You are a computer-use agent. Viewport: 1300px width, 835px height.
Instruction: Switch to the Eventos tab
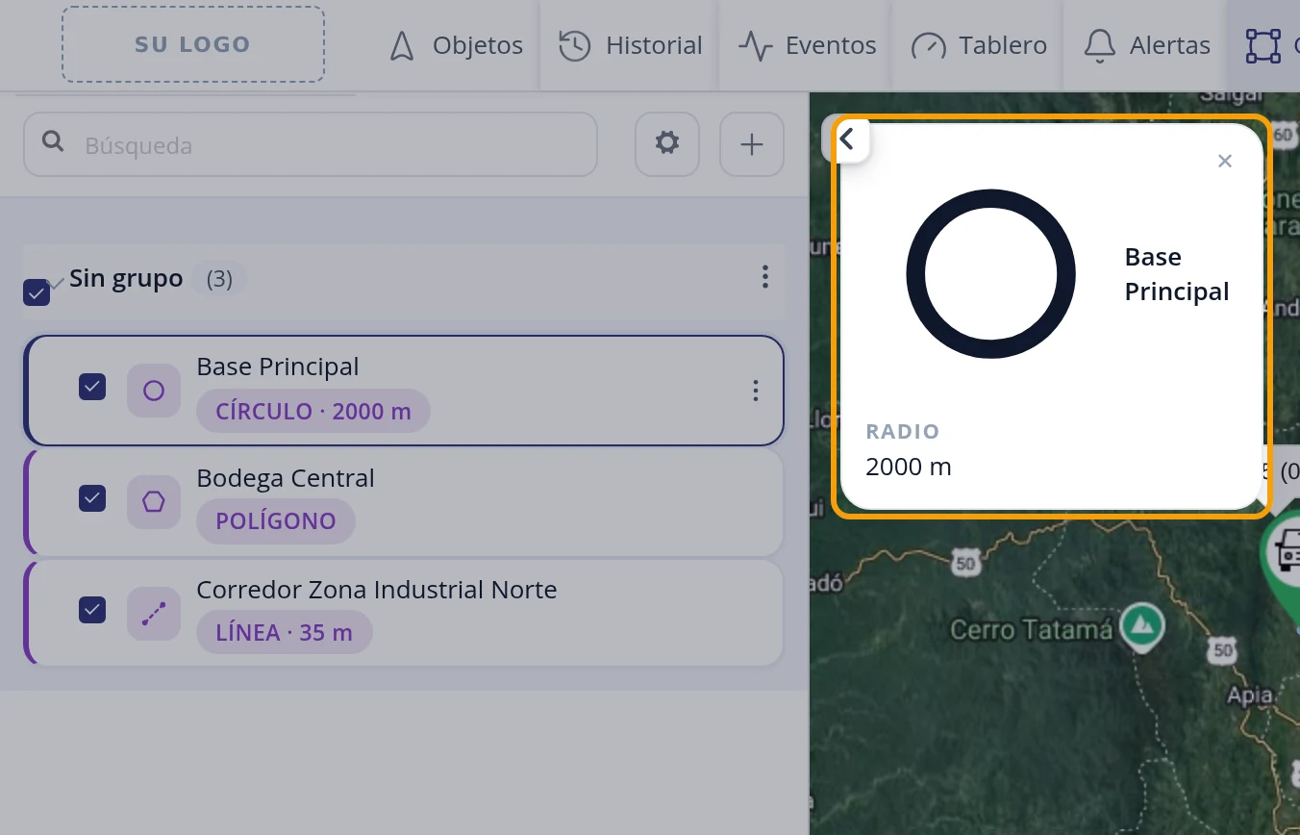pyautogui.click(x=807, y=45)
